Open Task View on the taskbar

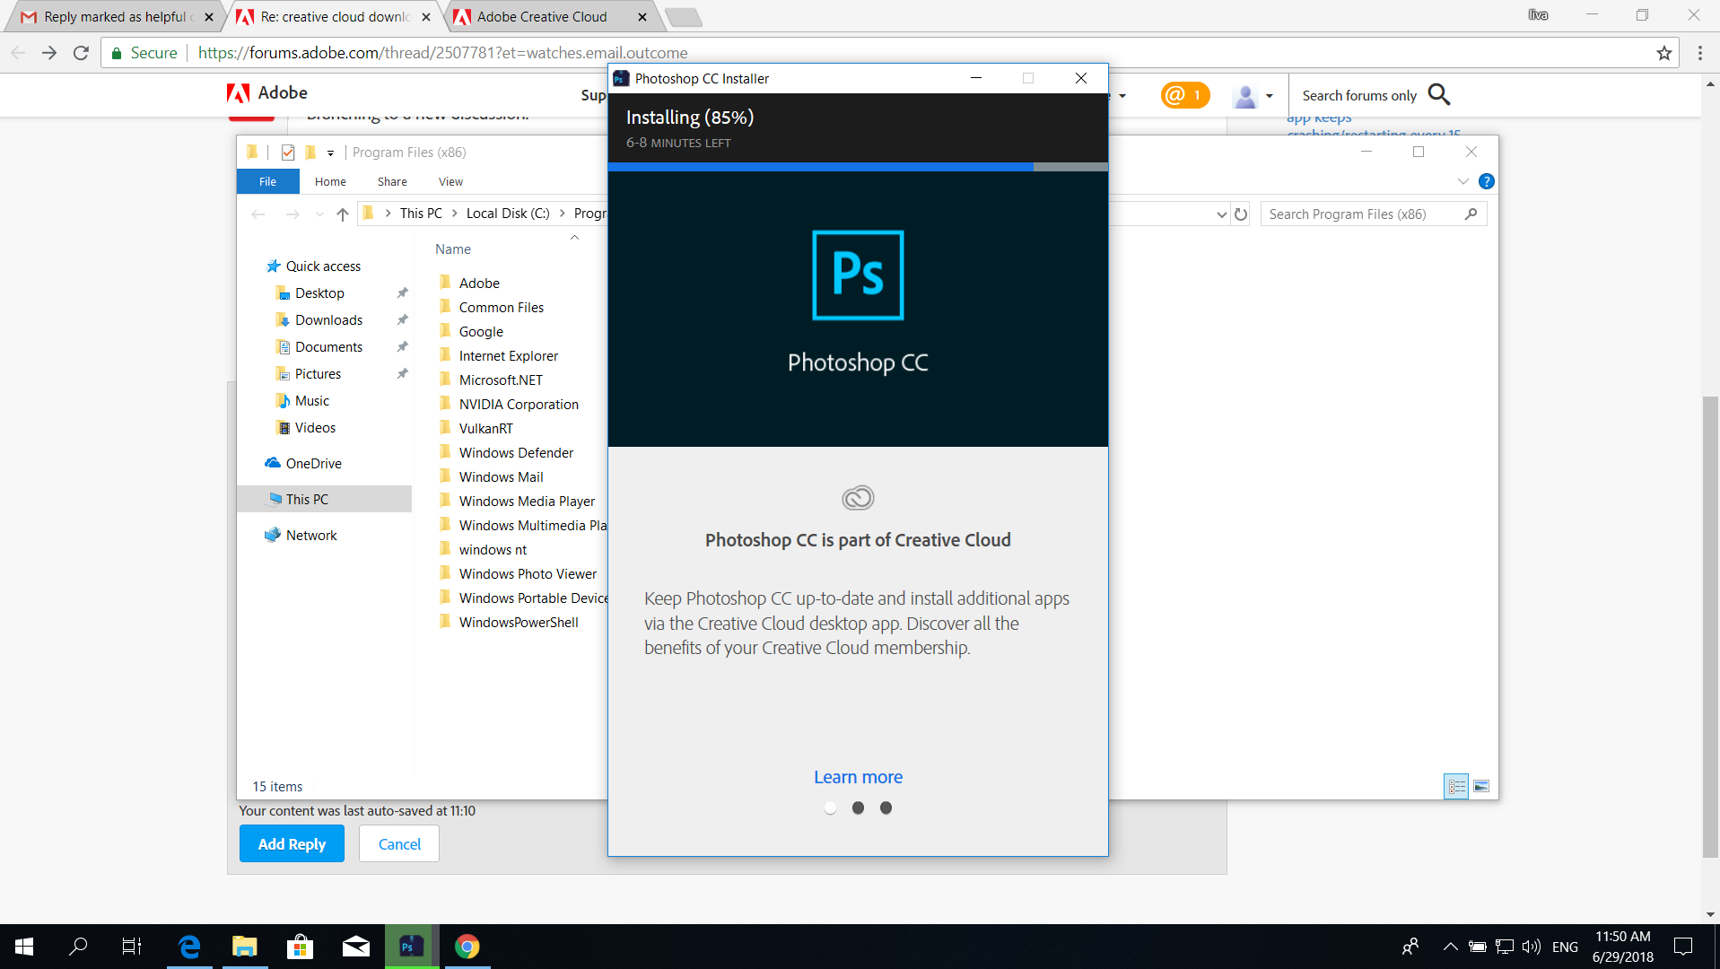pyautogui.click(x=132, y=947)
